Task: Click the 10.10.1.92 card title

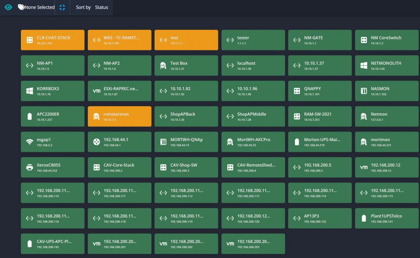Action: click(x=180, y=89)
